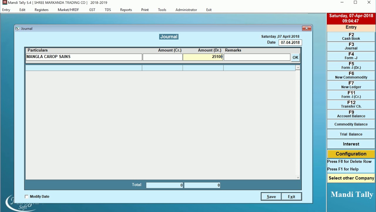Open the Entry menu
376x212 pixels.
(6, 10)
